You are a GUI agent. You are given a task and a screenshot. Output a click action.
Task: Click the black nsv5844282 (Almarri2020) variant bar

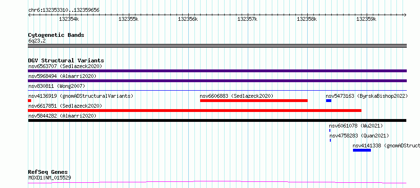[217, 120]
